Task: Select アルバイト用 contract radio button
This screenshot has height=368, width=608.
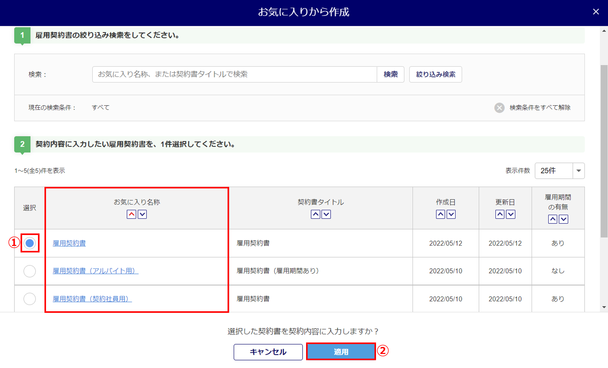Action: tap(30, 271)
